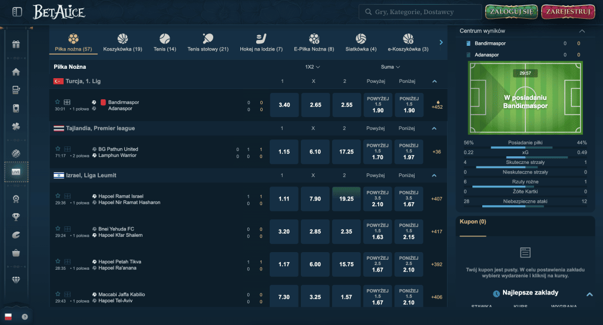Click the live pitch visualization
This screenshot has width=603, height=325.
tap(525, 98)
